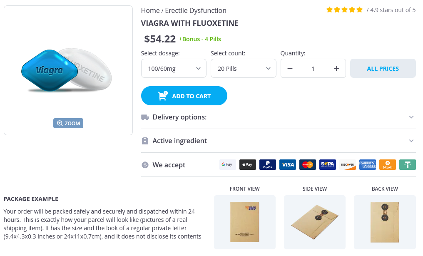Click the All Prices button
423x256 pixels.
pos(383,69)
